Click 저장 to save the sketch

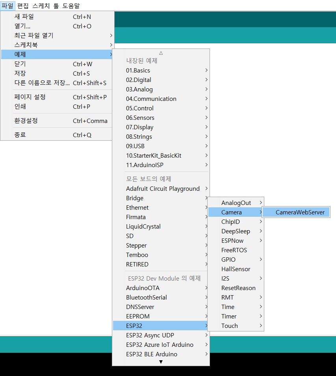coord(57,73)
